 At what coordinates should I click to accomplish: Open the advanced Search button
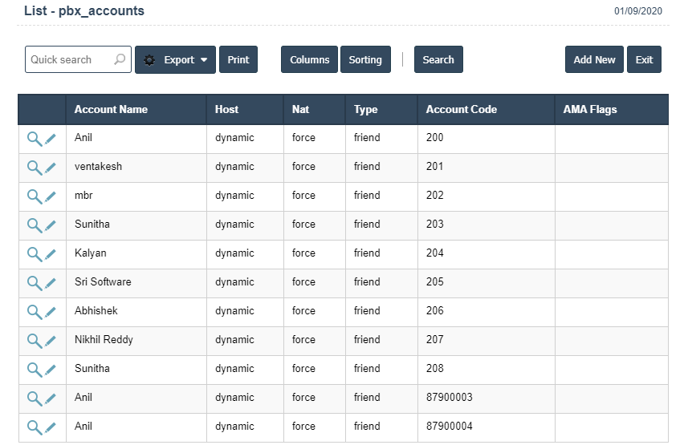(x=438, y=59)
